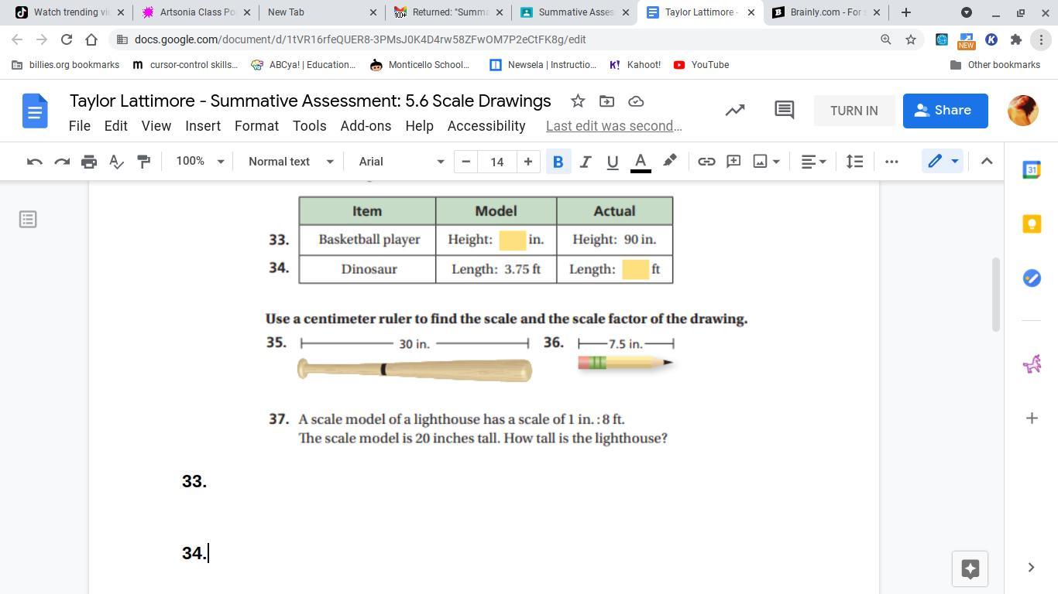Print the document
This screenshot has height=594, width=1058.
click(89, 162)
